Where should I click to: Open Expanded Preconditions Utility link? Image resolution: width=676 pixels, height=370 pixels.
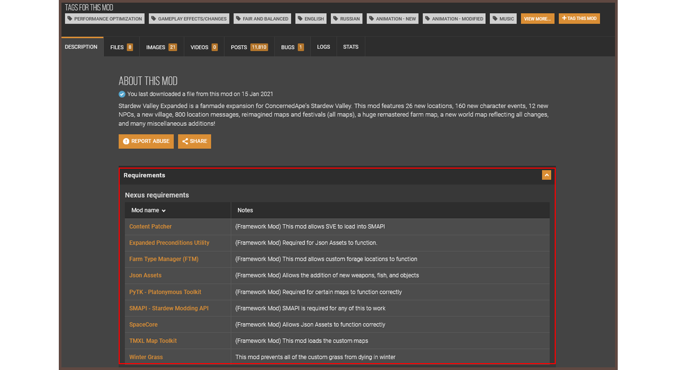[169, 243]
